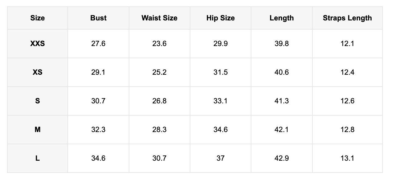The height and width of the screenshot is (179, 396).
Task: Click the Waist Size header cell
Action: 160,18
